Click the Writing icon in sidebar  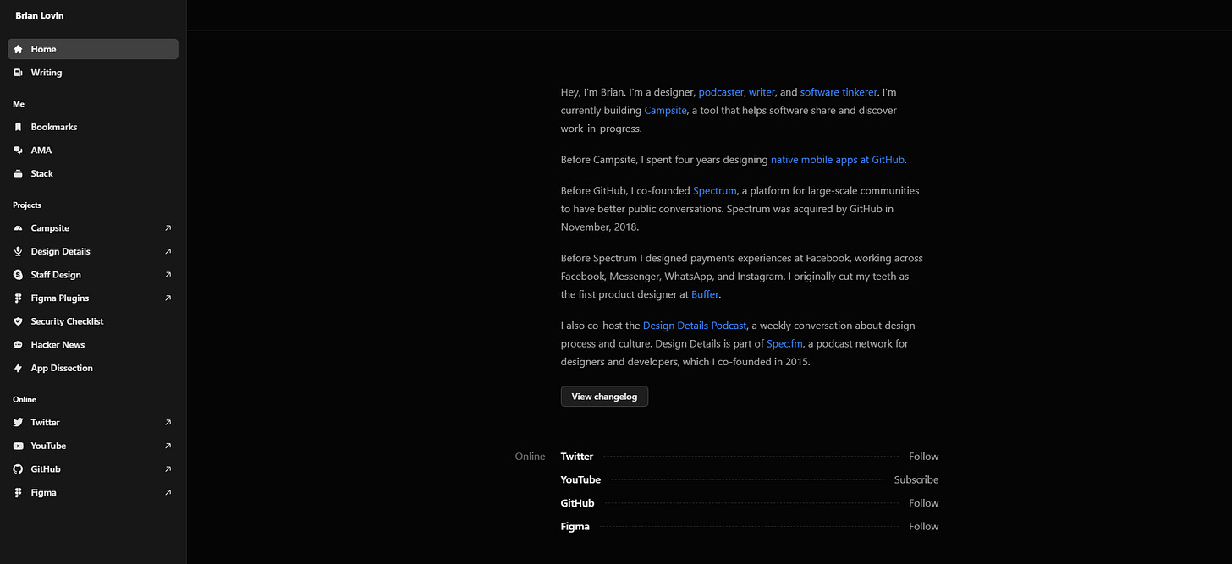(x=18, y=73)
